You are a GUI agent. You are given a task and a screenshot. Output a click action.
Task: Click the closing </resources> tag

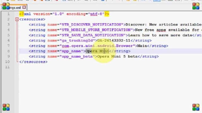pos(33,62)
